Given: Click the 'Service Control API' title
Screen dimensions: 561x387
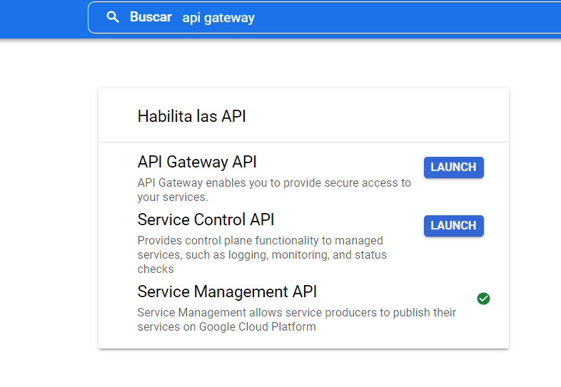Looking at the screenshot, I should click(206, 220).
